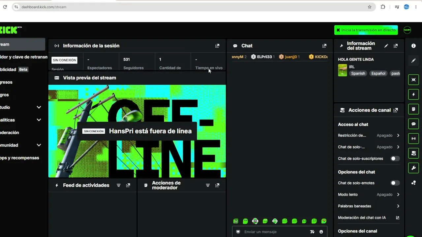
Task: Pop out the Chat panel
Action: coord(324,46)
